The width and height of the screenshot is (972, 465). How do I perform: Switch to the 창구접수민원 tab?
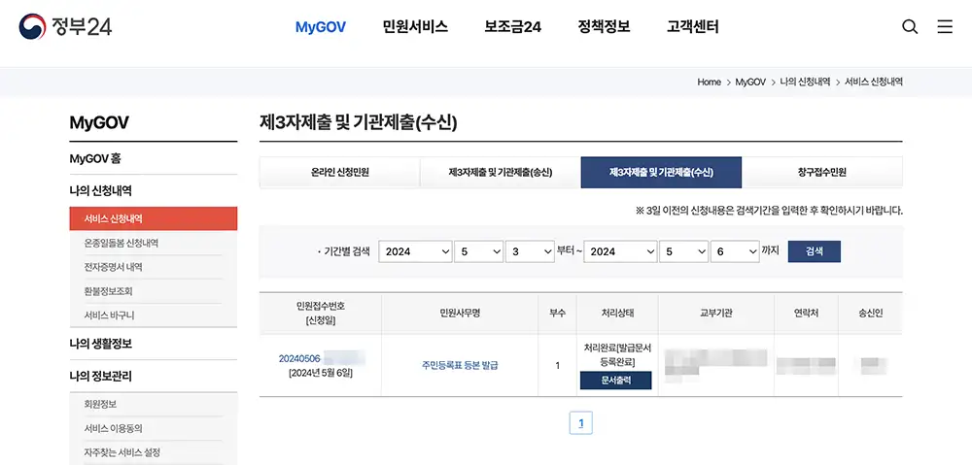click(x=822, y=172)
